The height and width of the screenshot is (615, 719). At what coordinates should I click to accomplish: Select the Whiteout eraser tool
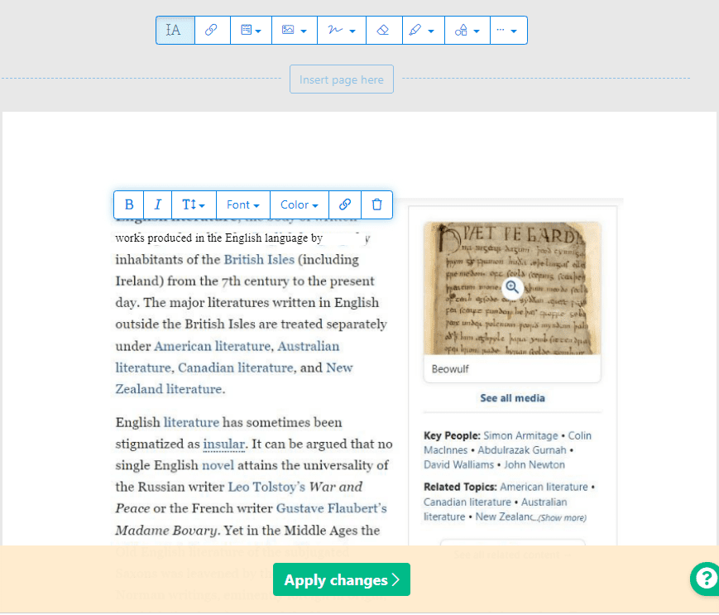point(381,31)
